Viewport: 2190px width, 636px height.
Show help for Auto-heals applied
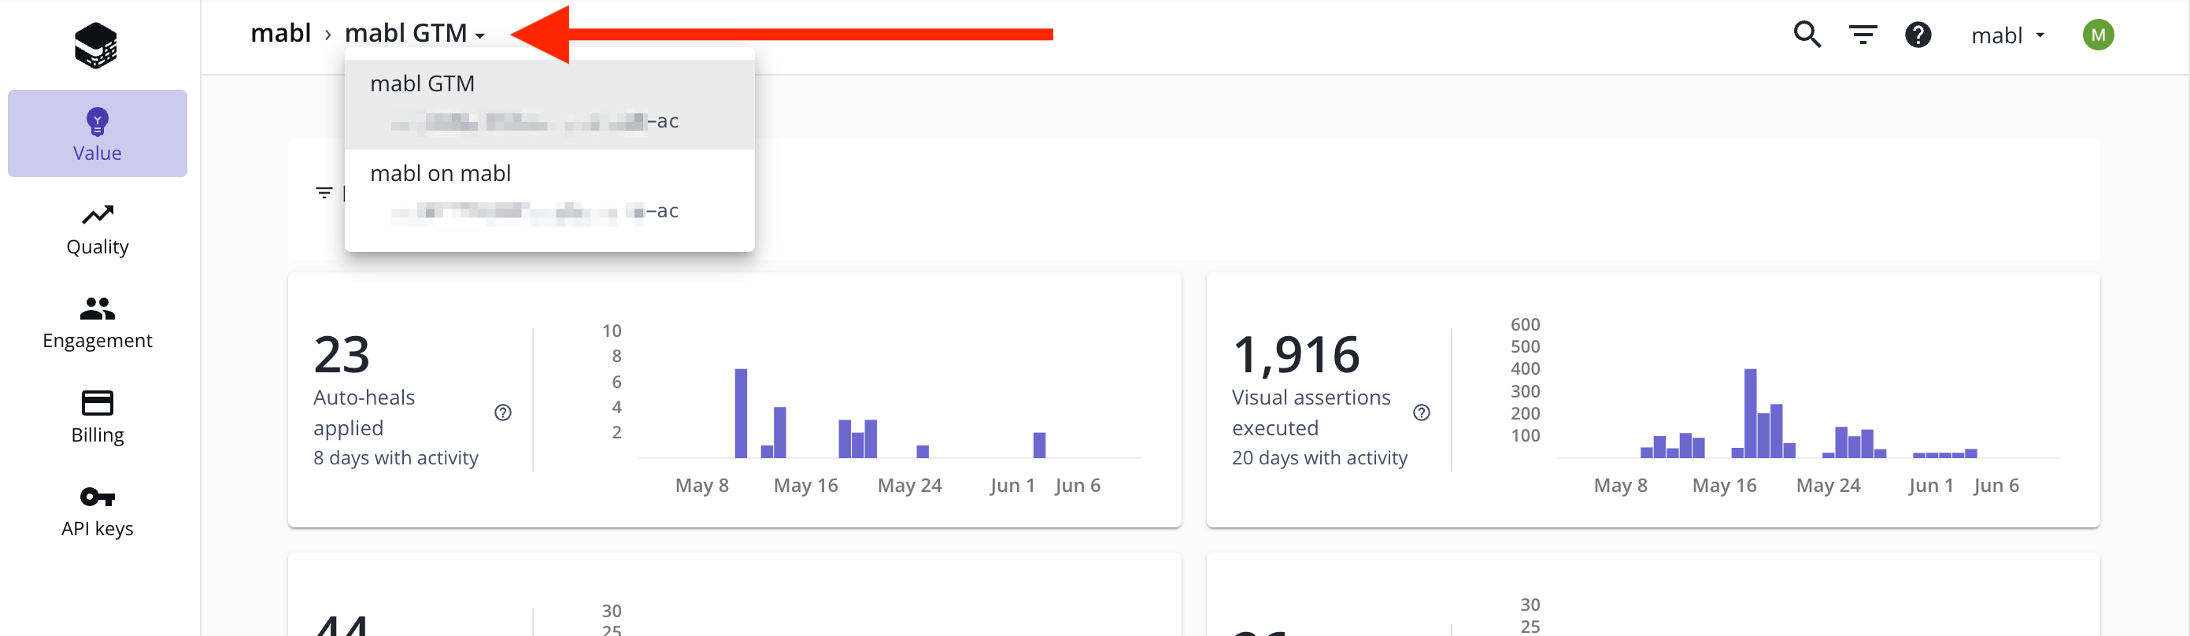503,412
